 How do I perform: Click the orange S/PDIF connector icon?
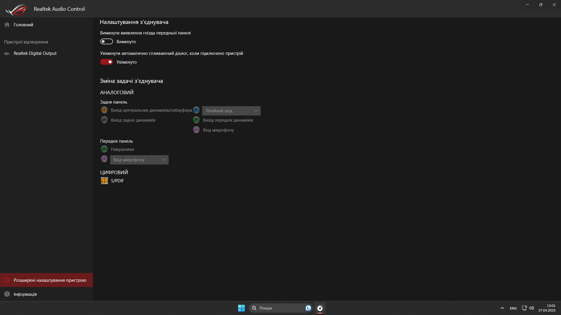click(x=104, y=181)
